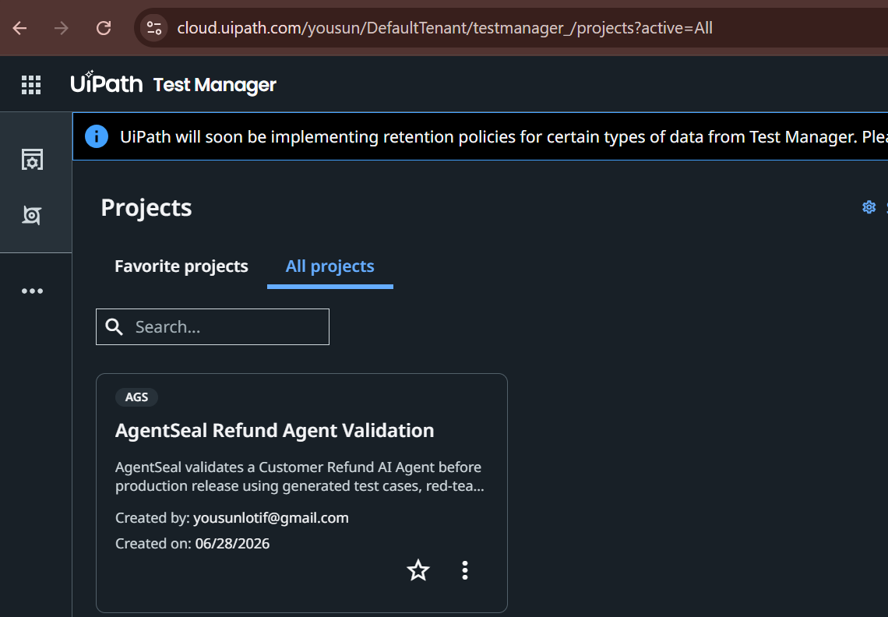Open the Projects page settings gear
This screenshot has height=617, width=888.
[869, 207]
